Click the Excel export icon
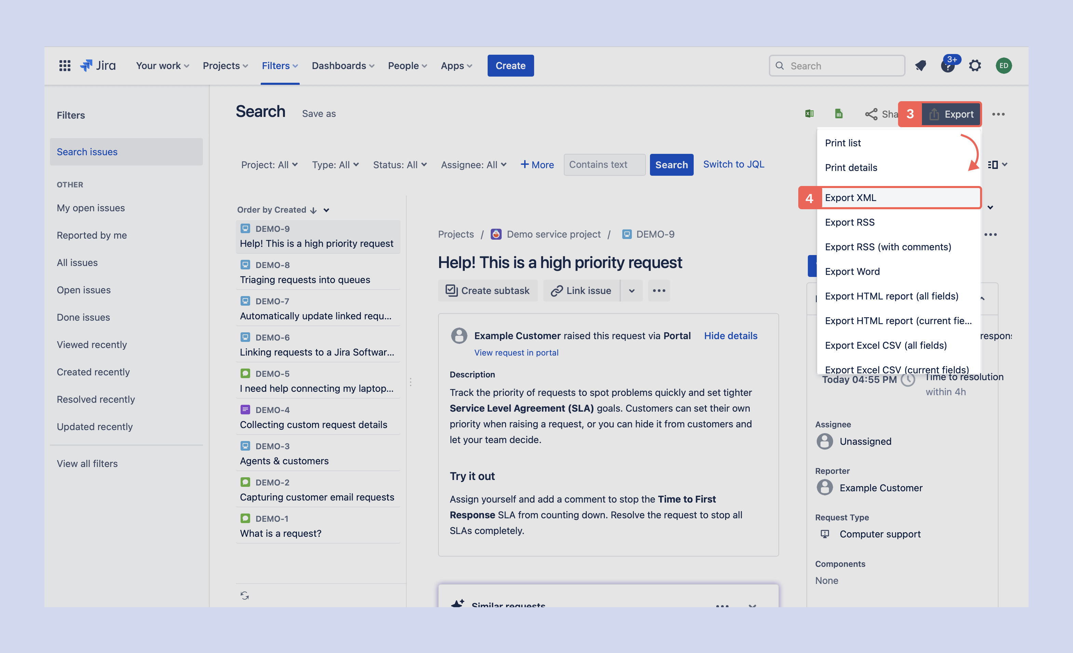Image resolution: width=1073 pixels, height=653 pixels. coord(809,114)
